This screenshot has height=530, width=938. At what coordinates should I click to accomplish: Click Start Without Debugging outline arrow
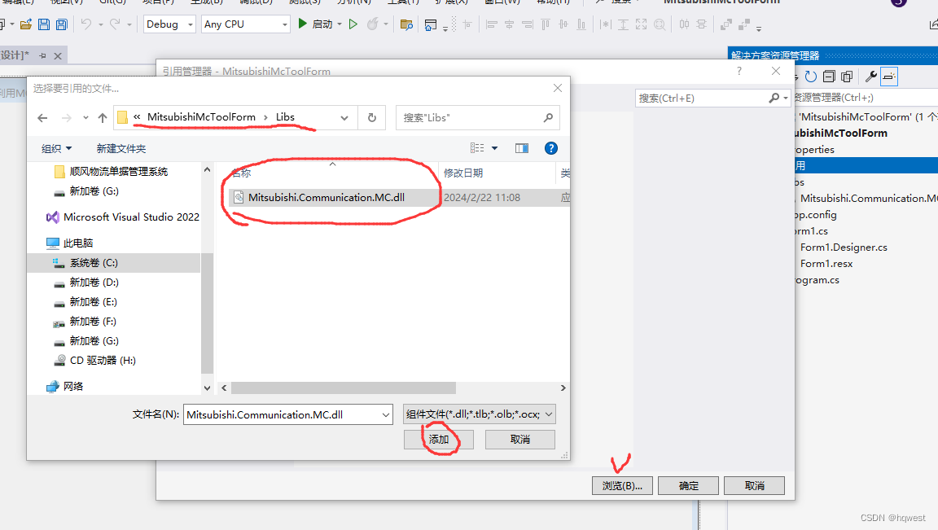pyautogui.click(x=353, y=24)
